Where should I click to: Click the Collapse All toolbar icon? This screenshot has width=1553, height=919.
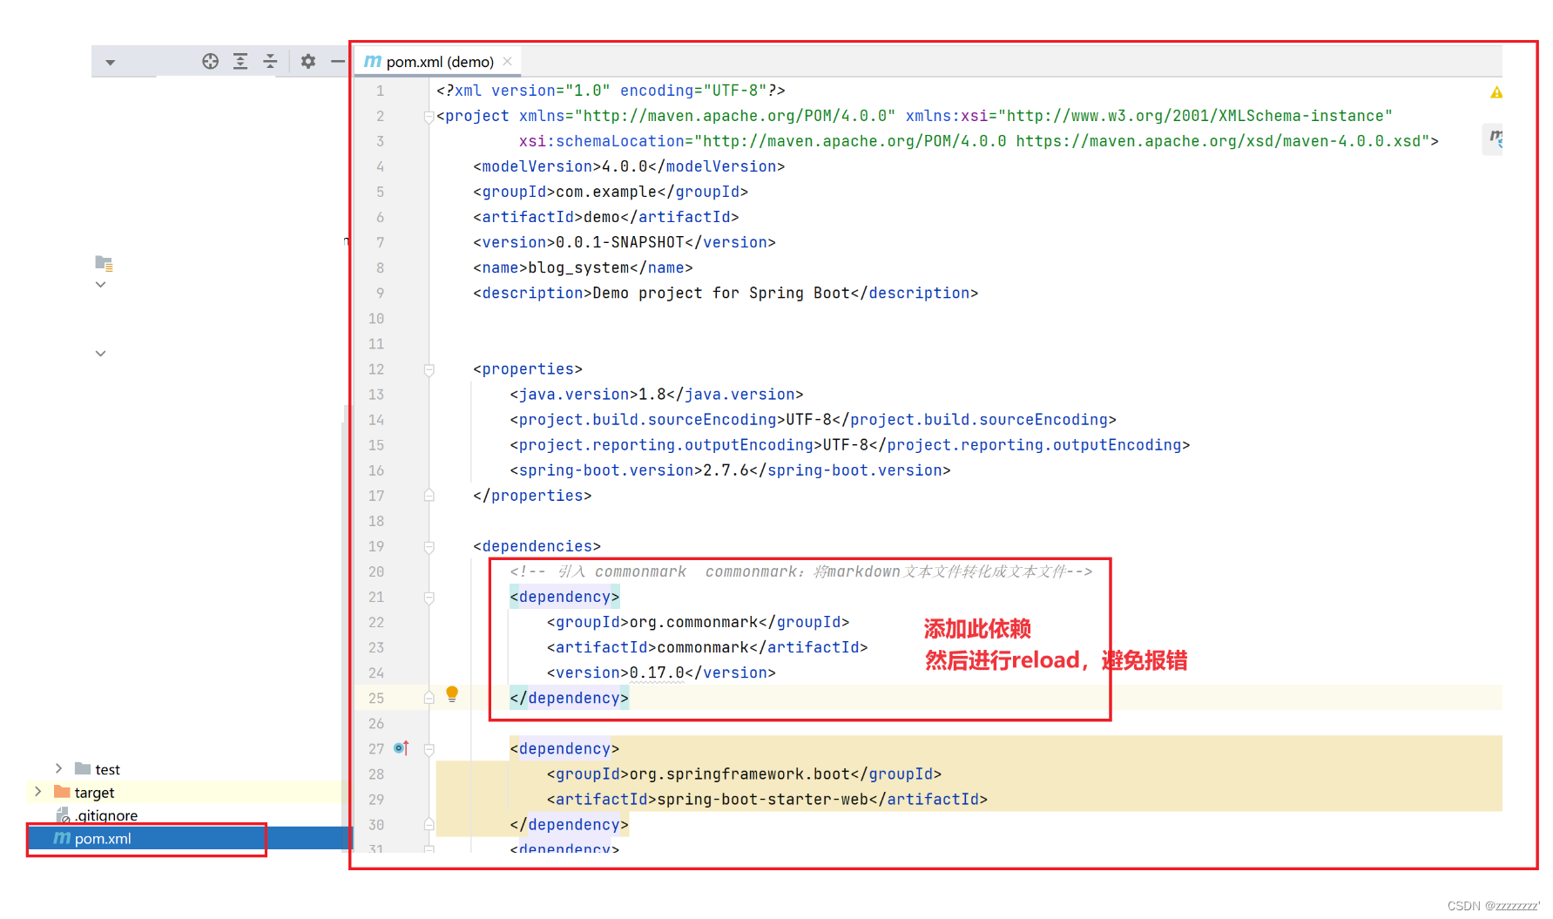click(270, 61)
